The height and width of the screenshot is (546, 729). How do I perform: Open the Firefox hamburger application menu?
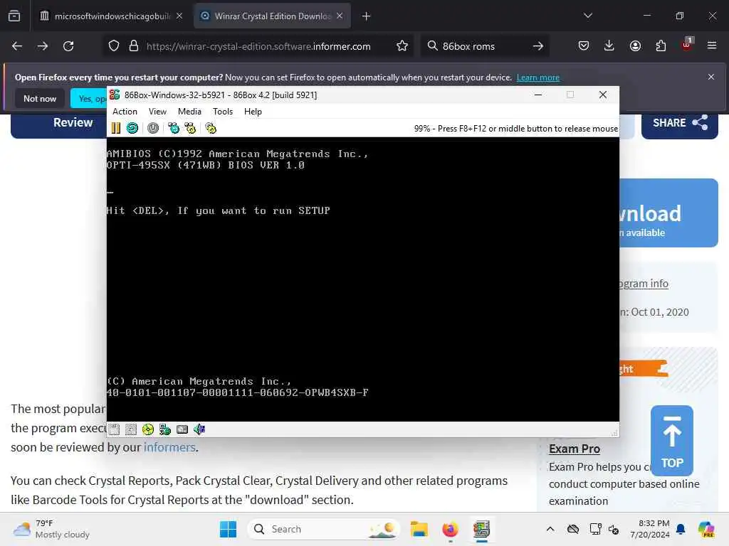(x=712, y=46)
